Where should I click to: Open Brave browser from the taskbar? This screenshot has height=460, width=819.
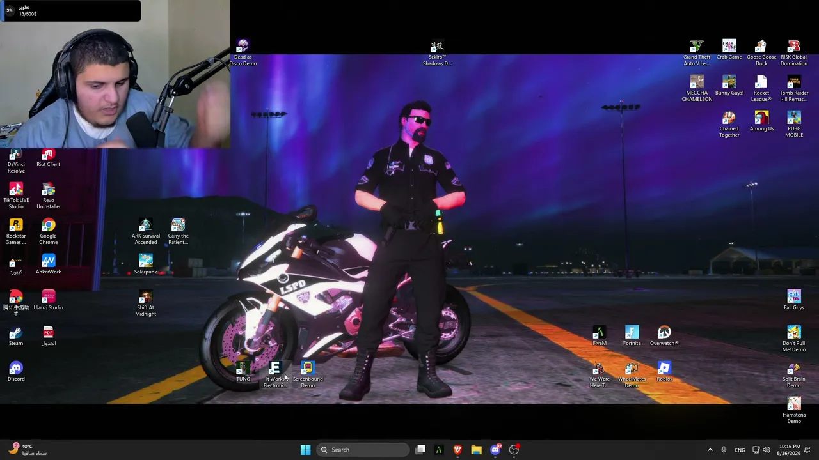tap(457, 450)
